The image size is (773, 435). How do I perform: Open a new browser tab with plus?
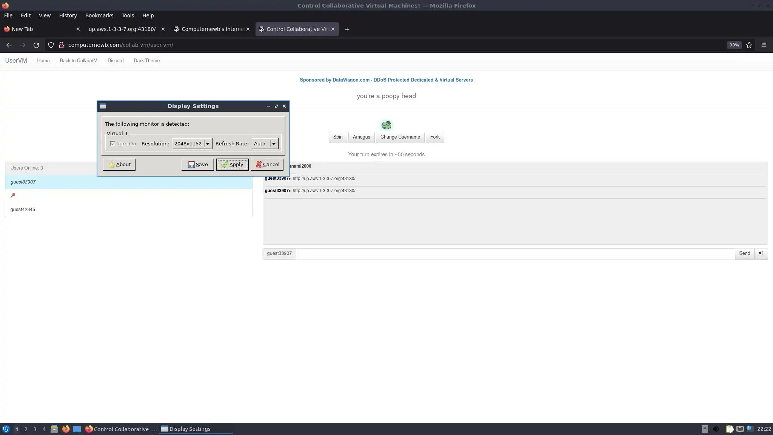(x=347, y=29)
